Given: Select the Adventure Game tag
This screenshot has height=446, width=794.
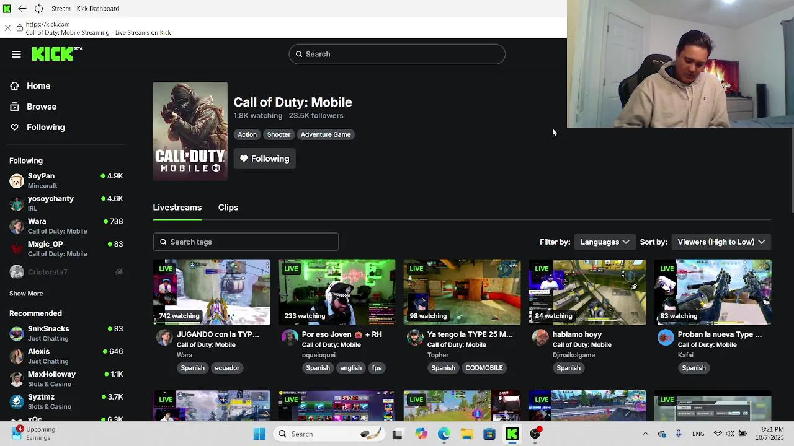Looking at the screenshot, I should 326,134.
